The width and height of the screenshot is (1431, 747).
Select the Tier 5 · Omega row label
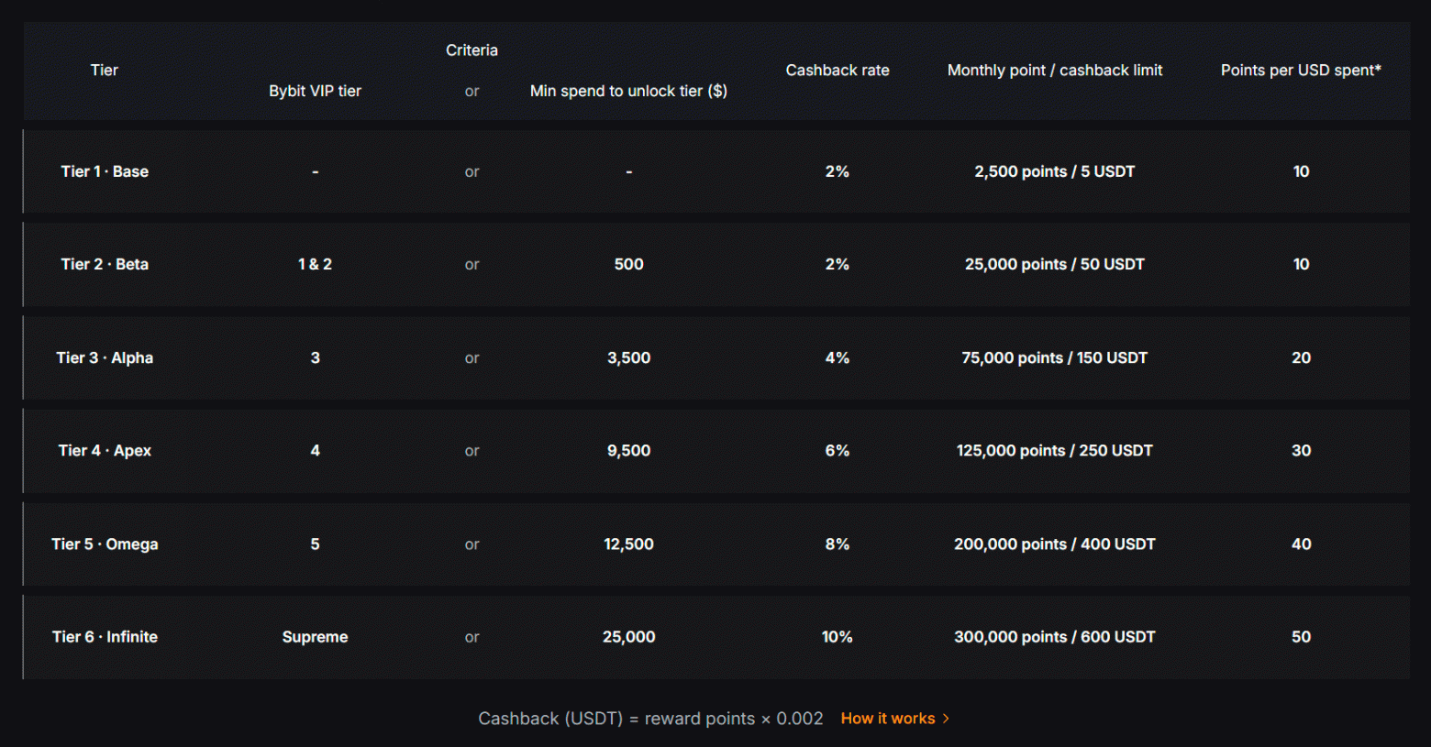pos(105,544)
